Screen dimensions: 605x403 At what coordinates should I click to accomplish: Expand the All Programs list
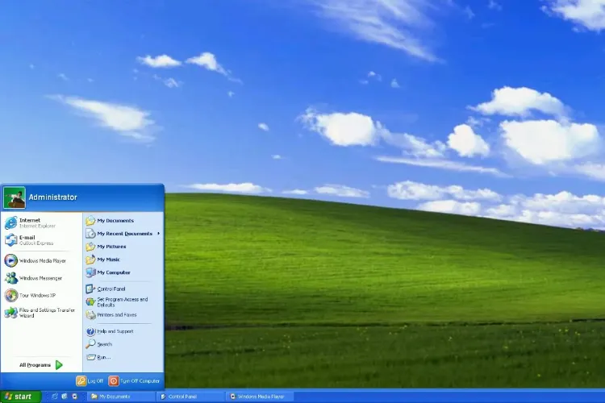(x=40, y=365)
